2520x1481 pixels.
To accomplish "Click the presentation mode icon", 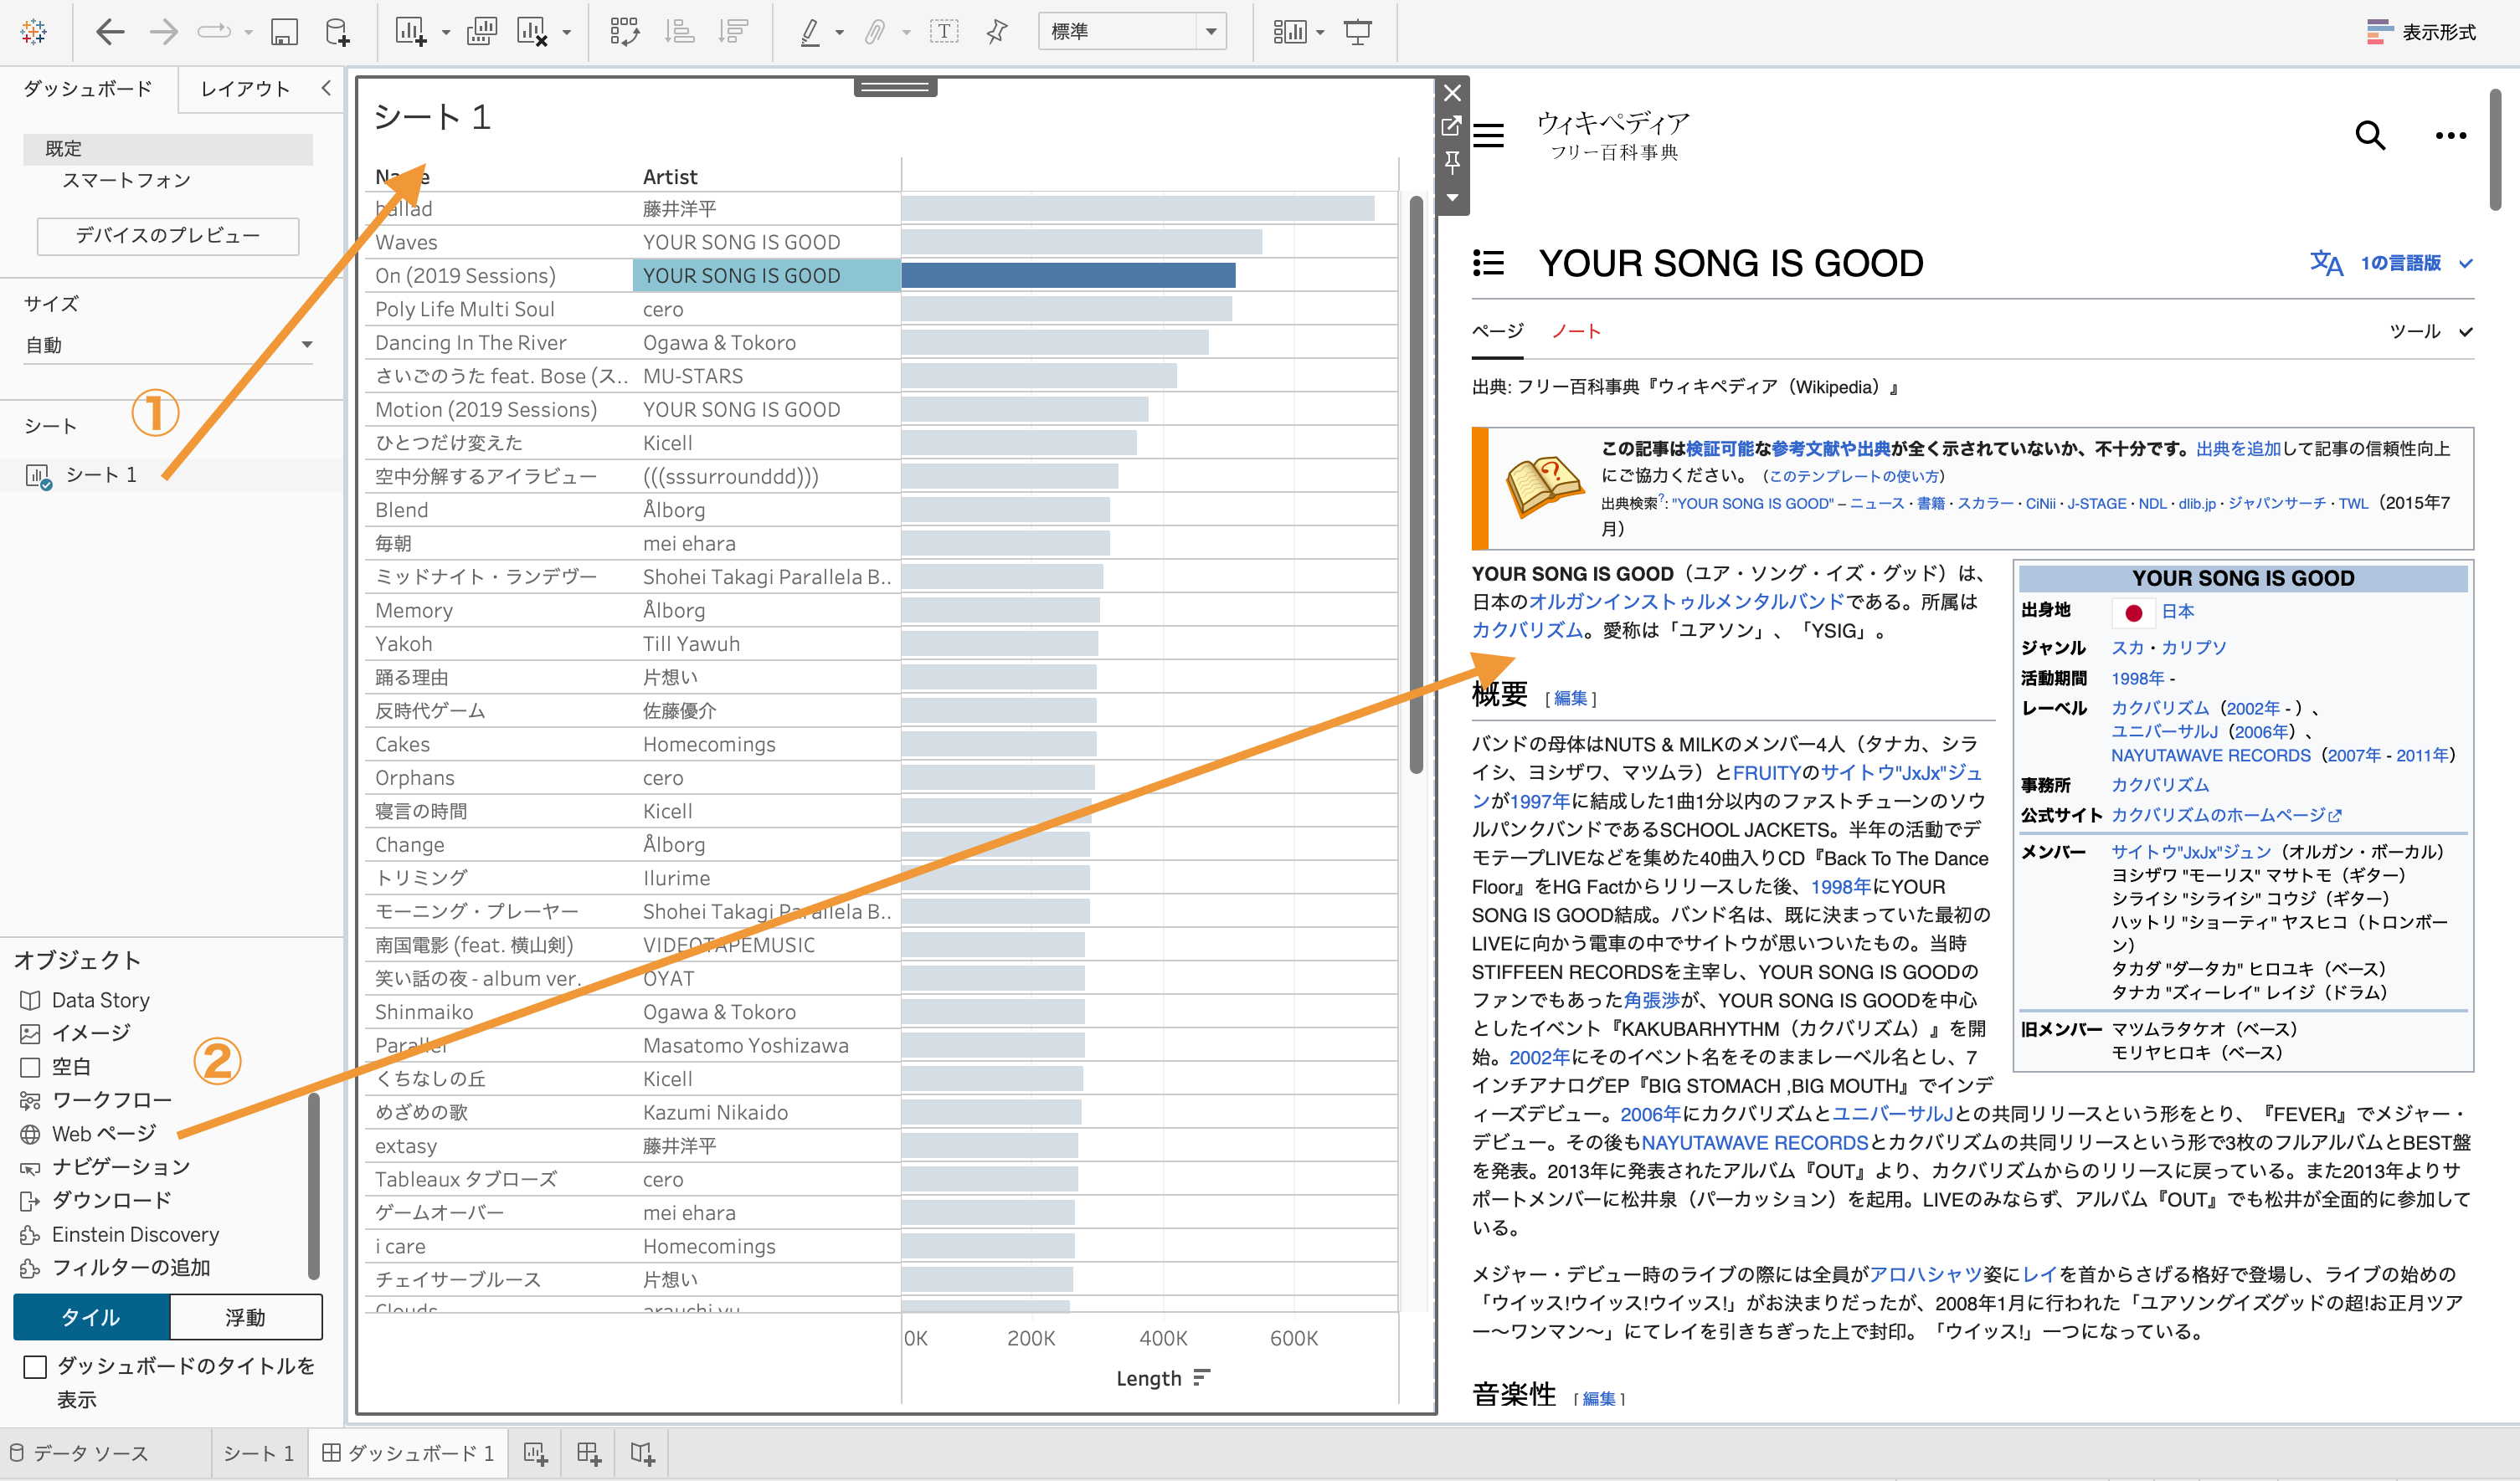I will pos(1358,32).
